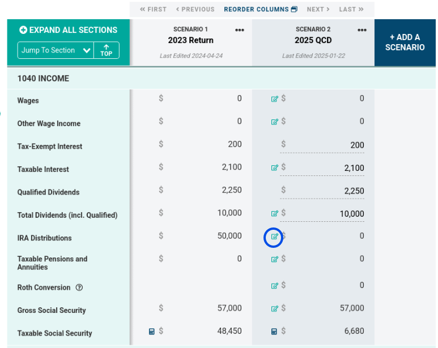
Task: Click the Roth Conversion row label
Action: pyautogui.click(x=44, y=287)
